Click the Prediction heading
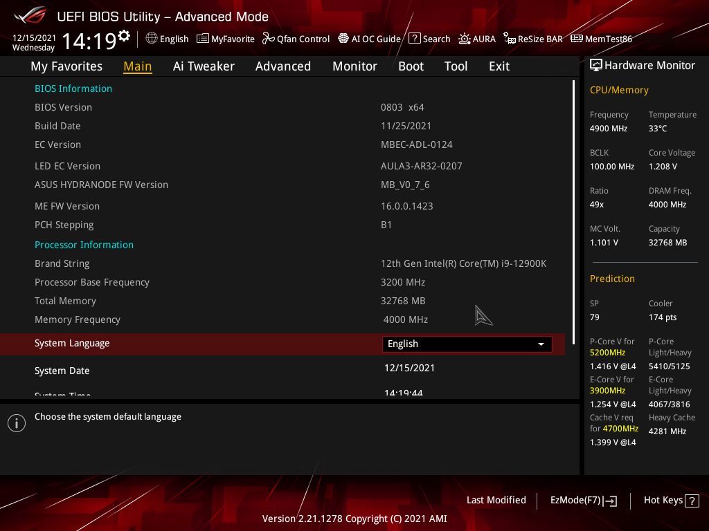Screen dimensions: 709x531 point(612,279)
